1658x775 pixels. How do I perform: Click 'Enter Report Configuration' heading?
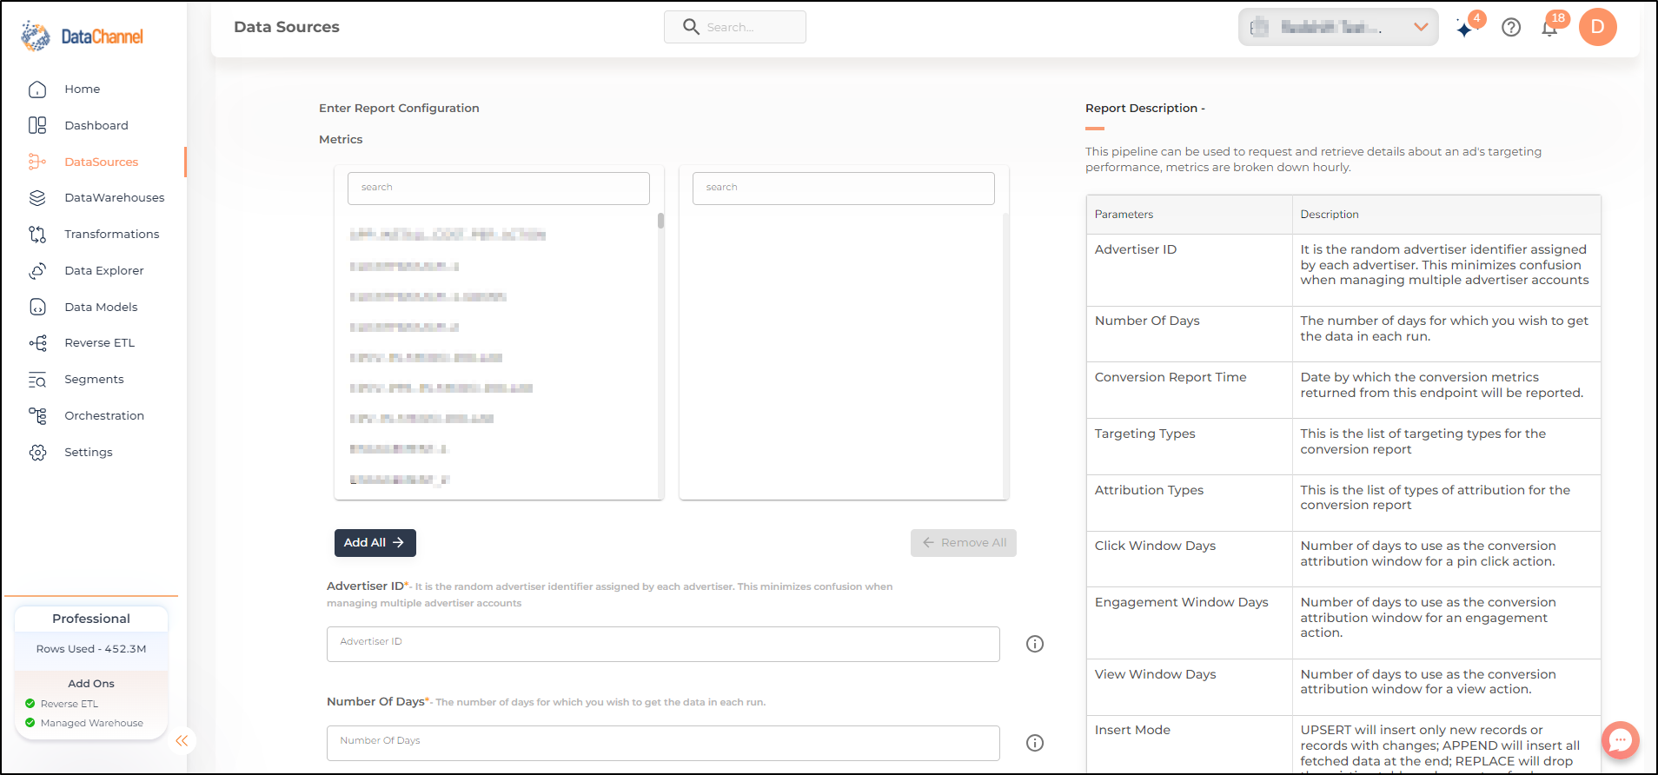(399, 109)
